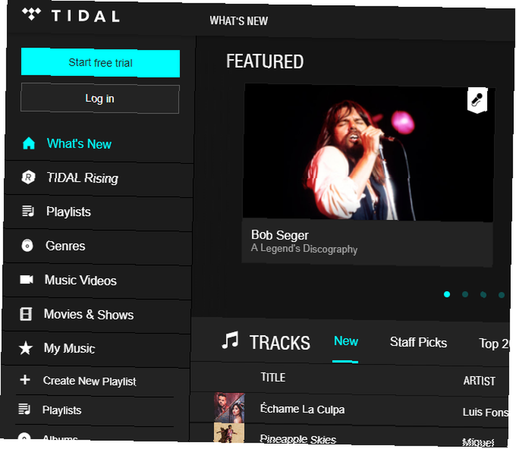The image size is (516, 449).
Task: Open the Bob Seger featured image
Action: pyautogui.click(x=368, y=153)
